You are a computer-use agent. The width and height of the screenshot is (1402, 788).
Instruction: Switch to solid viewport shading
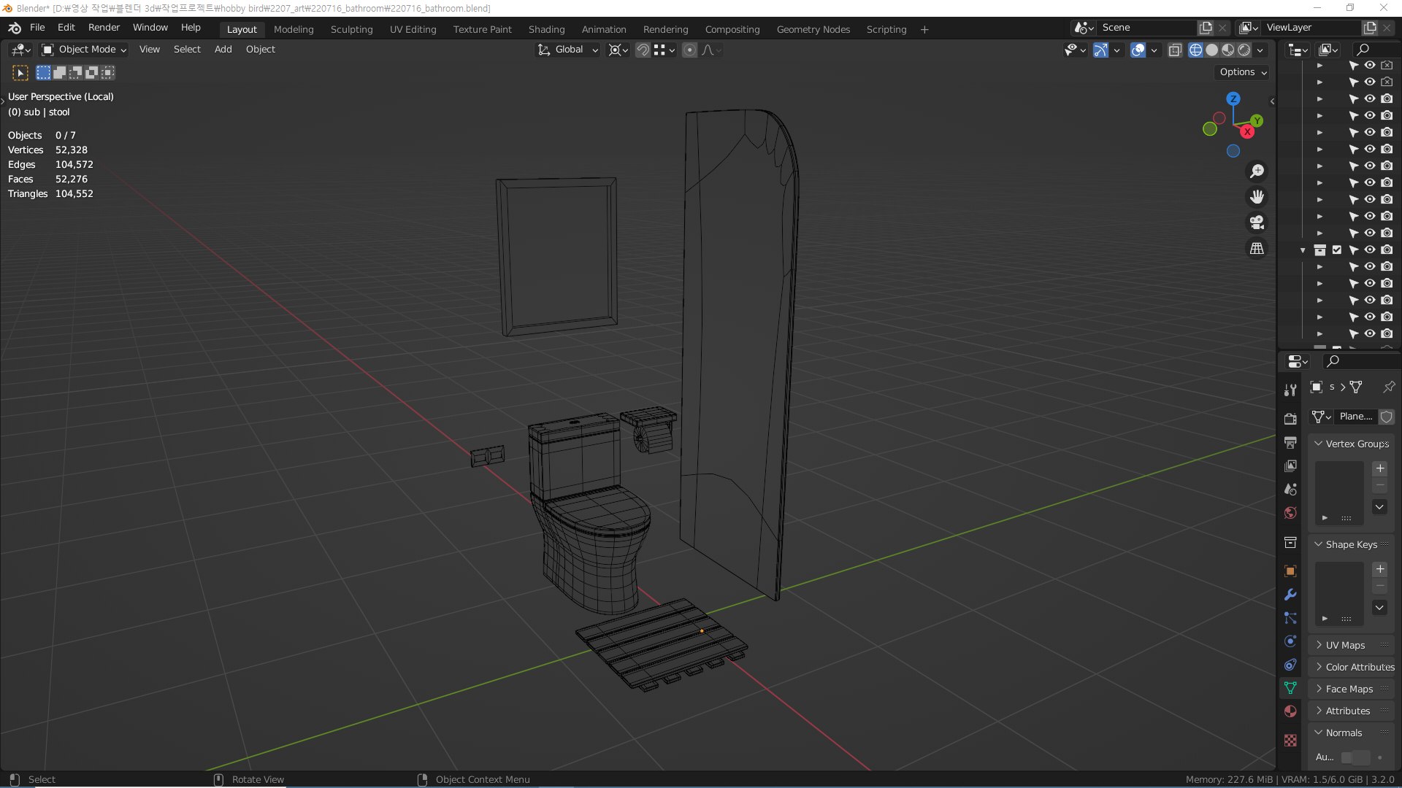1212,50
